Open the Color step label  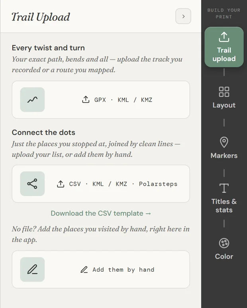pos(224,256)
